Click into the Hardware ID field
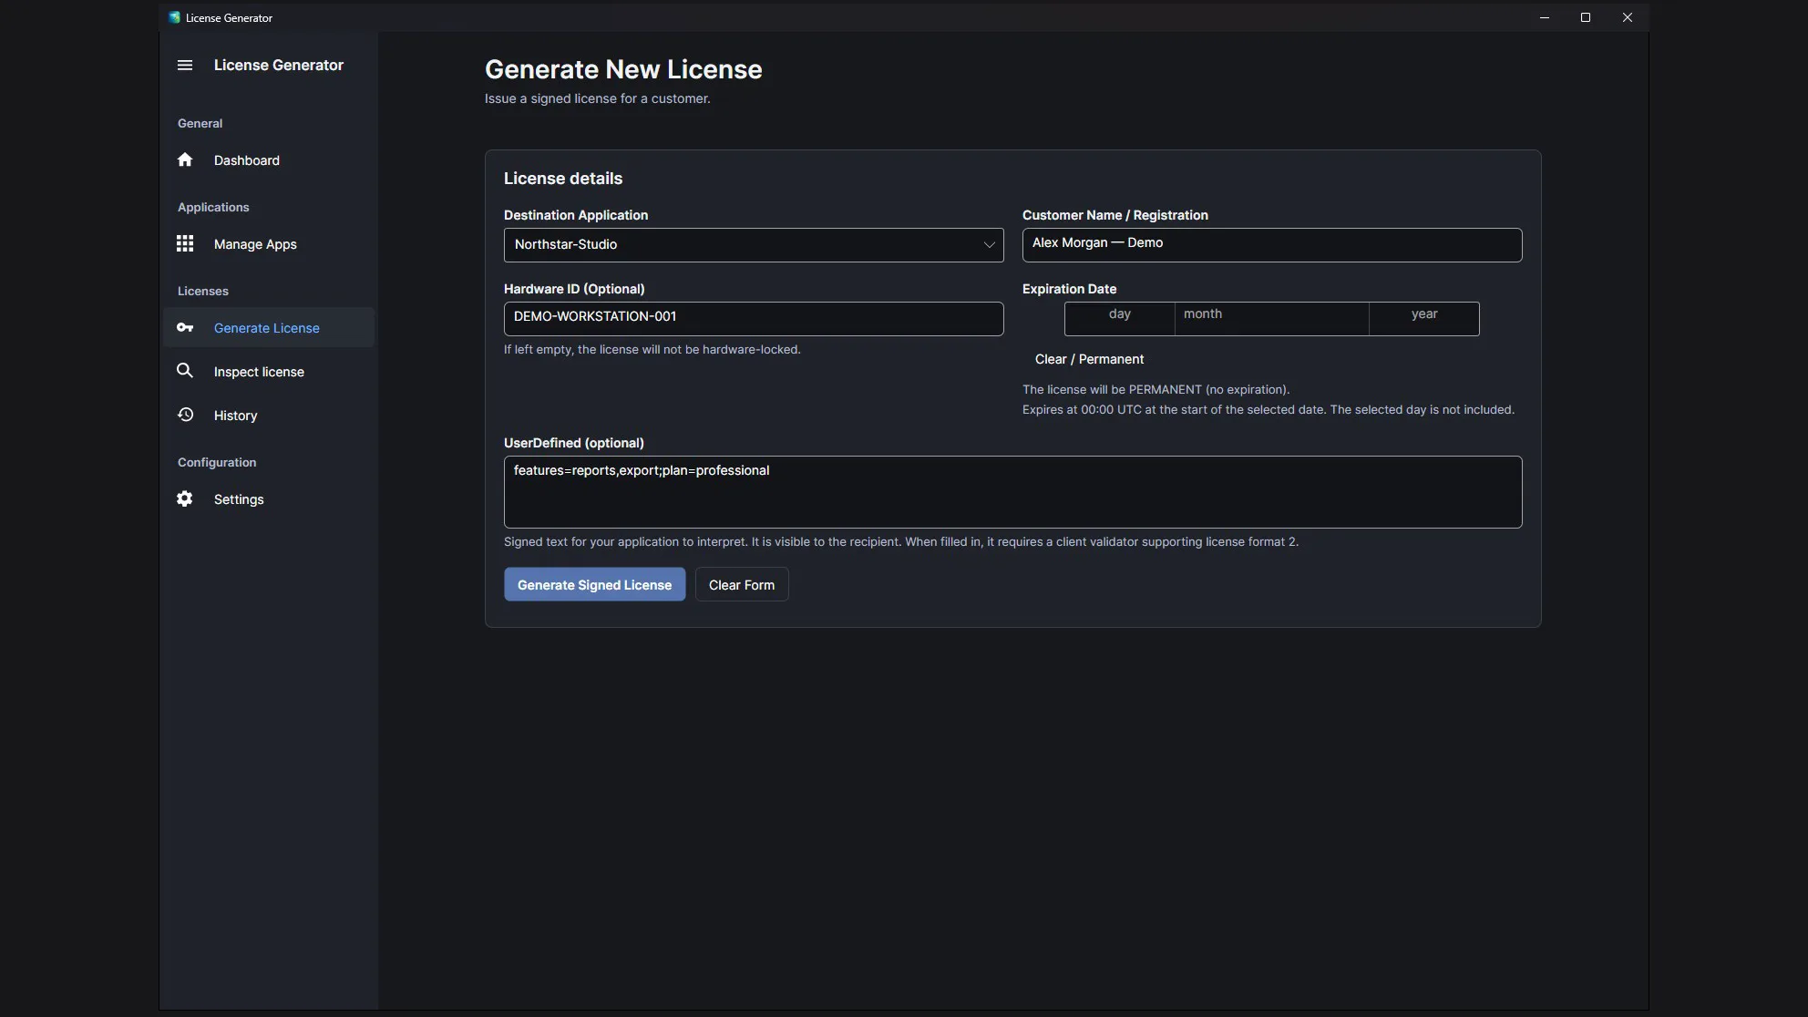 754,319
